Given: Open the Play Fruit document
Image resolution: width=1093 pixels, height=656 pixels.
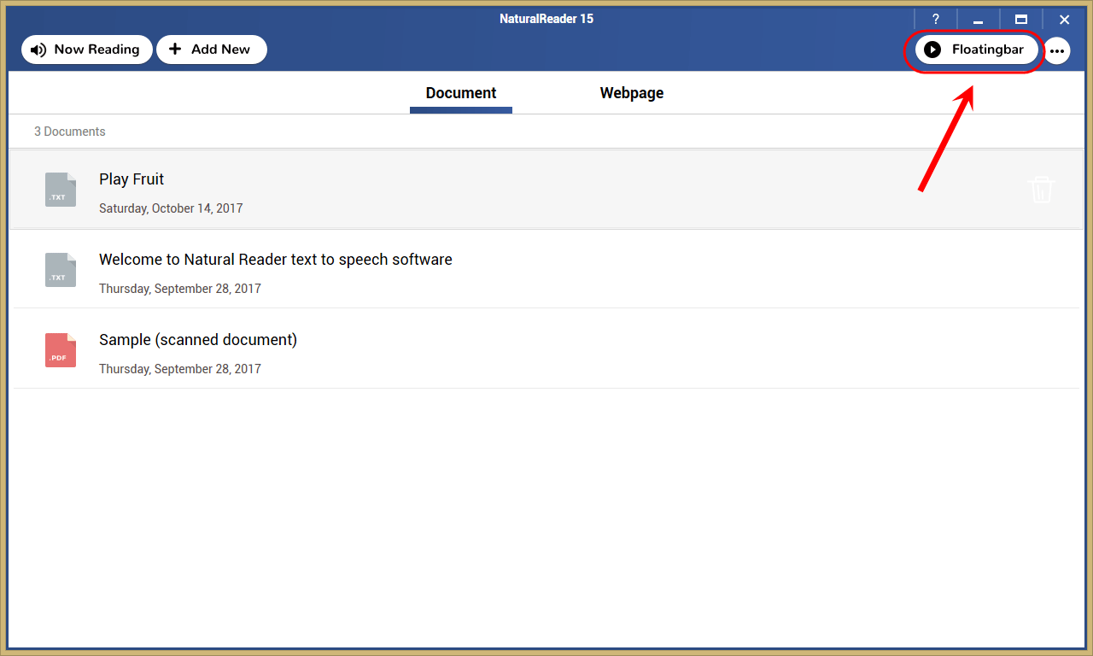Looking at the screenshot, I should click(x=546, y=189).
